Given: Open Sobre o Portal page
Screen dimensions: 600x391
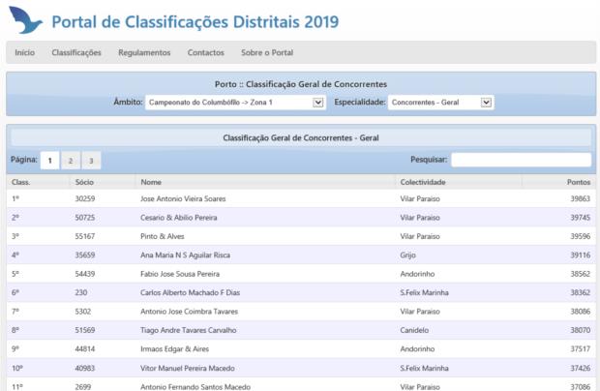Looking at the screenshot, I should [267, 52].
